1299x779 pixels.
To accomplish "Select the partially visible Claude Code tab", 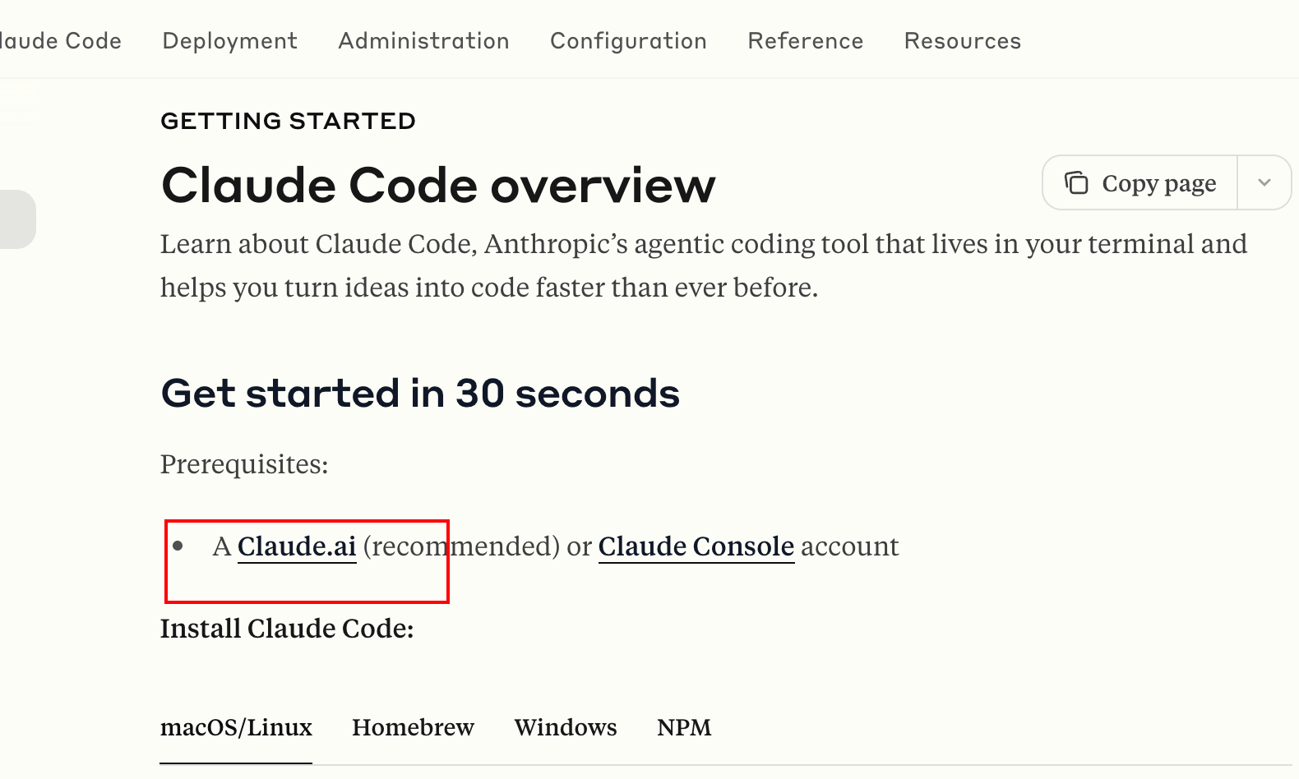I will (x=60, y=41).
